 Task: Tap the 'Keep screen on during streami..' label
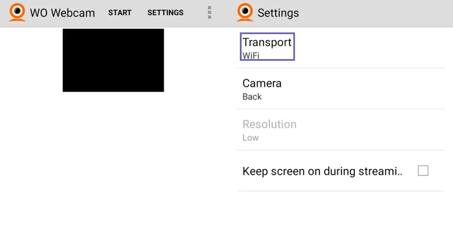tap(322, 171)
